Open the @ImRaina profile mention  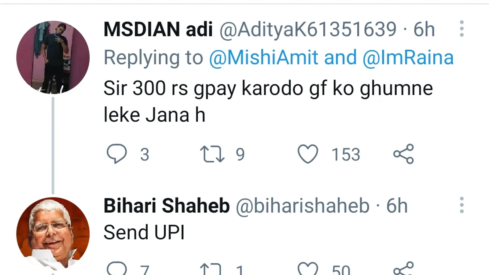point(408,57)
